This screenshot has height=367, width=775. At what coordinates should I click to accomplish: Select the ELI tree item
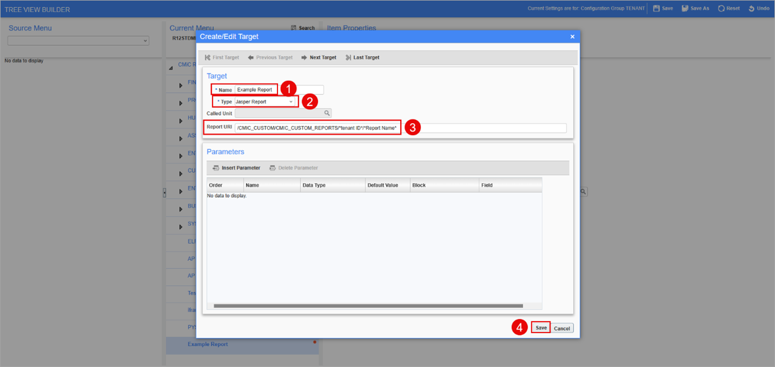191,241
